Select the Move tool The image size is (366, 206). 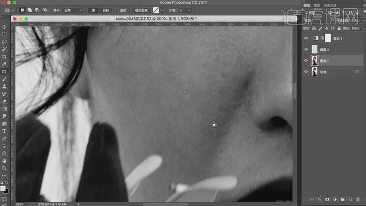point(4,27)
